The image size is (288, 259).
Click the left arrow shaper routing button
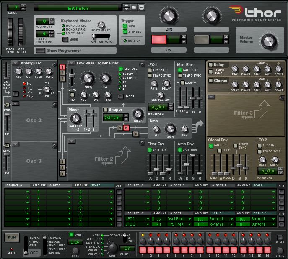click(119, 127)
